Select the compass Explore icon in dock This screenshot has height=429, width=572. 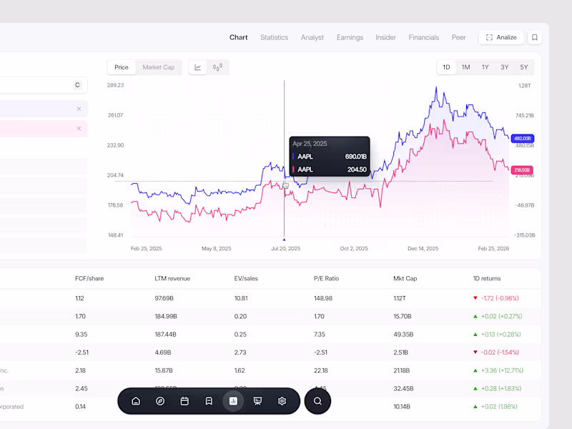[159, 401]
